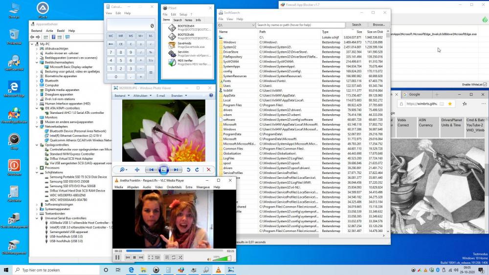
Task: Start slideshow in Windows Photo Viewer
Action: (x=164, y=169)
